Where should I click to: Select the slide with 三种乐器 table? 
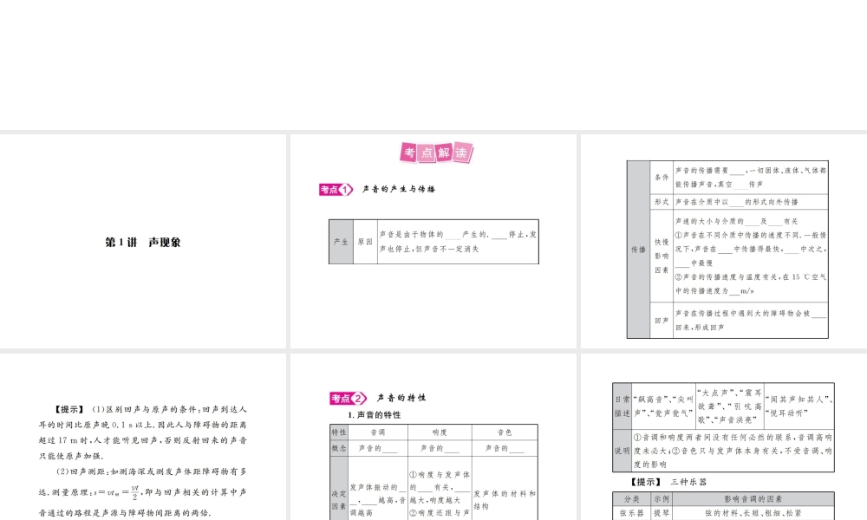click(x=724, y=437)
